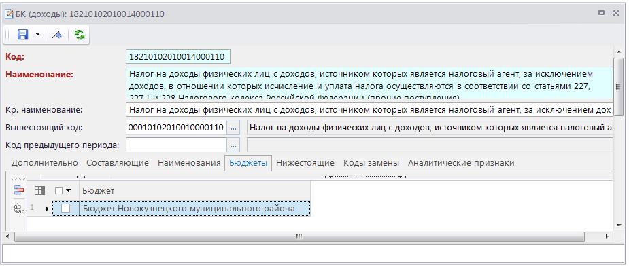Click the Вышестоящий код description text field
The width and height of the screenshot is (629, 267).
click(x=430, y=128)
